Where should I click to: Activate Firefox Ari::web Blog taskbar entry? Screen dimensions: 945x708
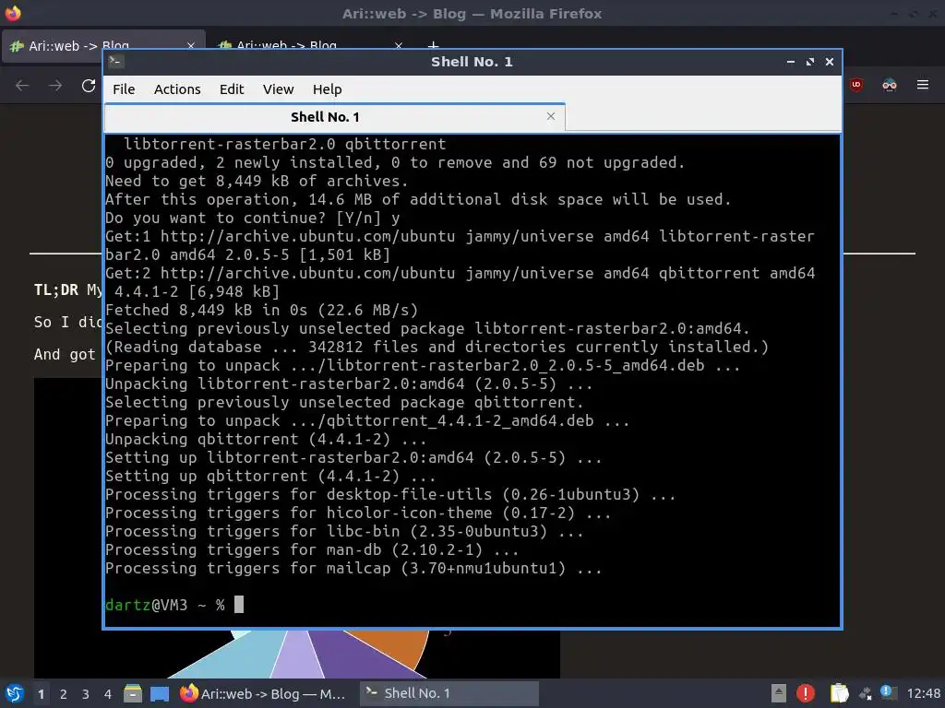[263, 693]
